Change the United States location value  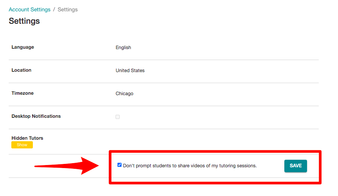[x=130, y=71]
